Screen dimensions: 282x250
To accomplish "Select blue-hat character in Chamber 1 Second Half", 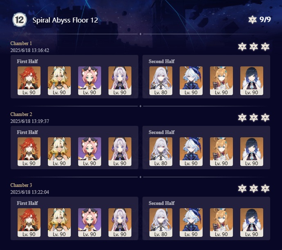I will (x=191, y=81).
